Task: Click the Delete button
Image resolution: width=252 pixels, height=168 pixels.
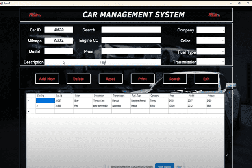Action: tap(79, 79)
